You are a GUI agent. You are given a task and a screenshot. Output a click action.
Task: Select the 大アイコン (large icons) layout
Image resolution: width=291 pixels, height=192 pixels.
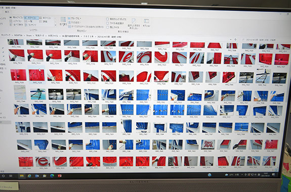tap(31, 18)
